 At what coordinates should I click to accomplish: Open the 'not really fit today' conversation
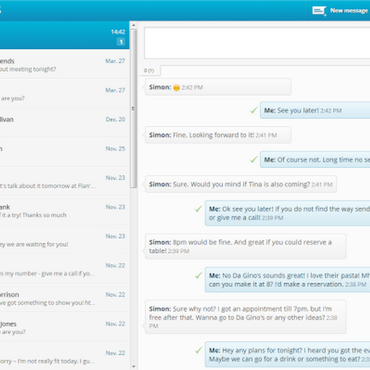point(65,356)
